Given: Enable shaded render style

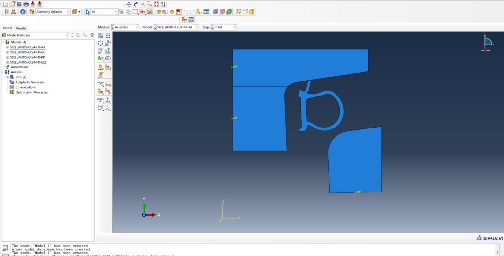Looking at the screenshot, I should 252,12.
